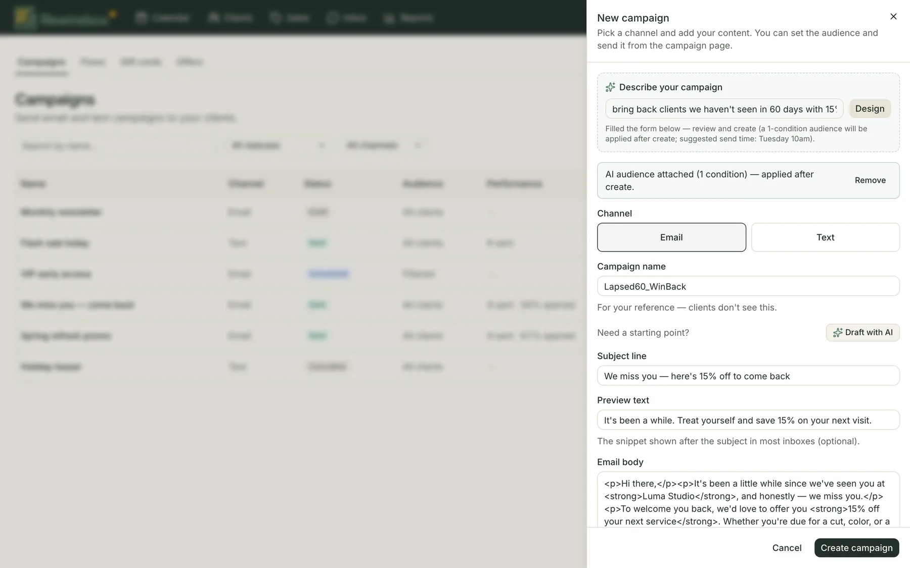Image resolution: width=910 pixels, height=568 pixels.
Task: Click the "Describe your campaign" heading
Action: 670,87
